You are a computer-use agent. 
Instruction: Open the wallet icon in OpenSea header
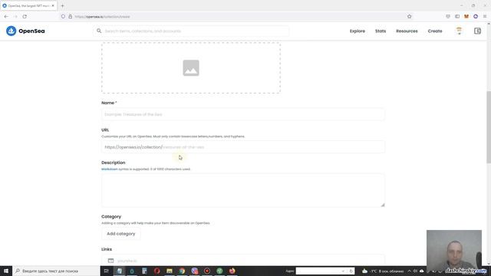[477, 31]
